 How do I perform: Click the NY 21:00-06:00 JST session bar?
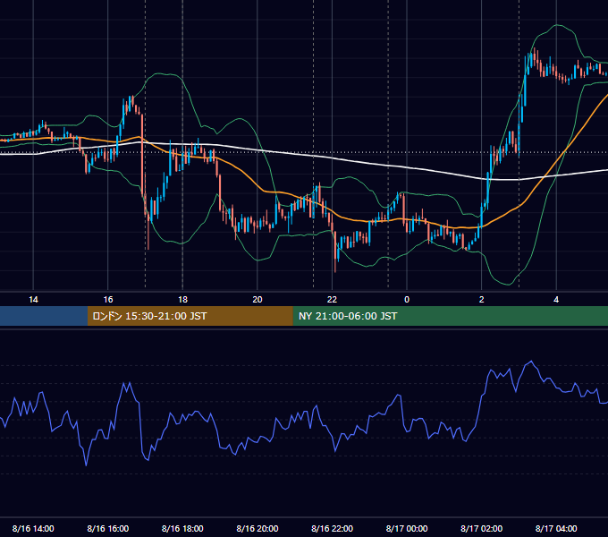[450, 316]
